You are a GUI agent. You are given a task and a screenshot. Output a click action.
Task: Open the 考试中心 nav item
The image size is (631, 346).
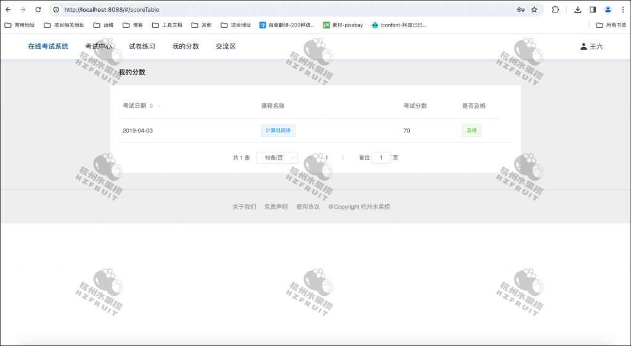pyautogui.click(x=99, y=47)
